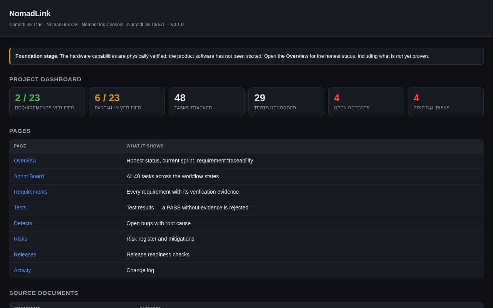Click the Open Defects card

[366, 102]
